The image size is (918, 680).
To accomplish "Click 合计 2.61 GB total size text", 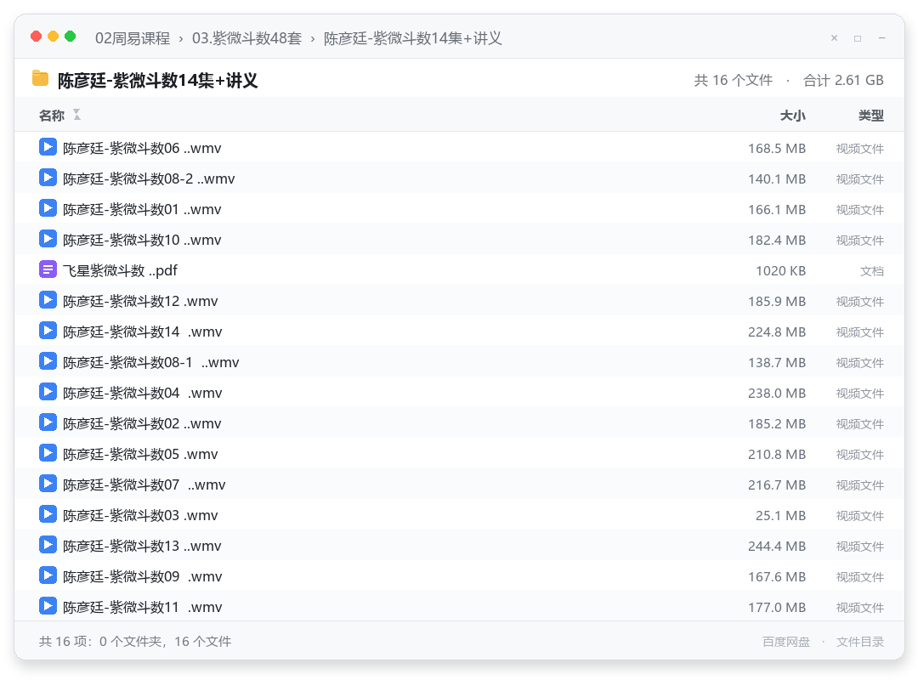I will [844, 80].
